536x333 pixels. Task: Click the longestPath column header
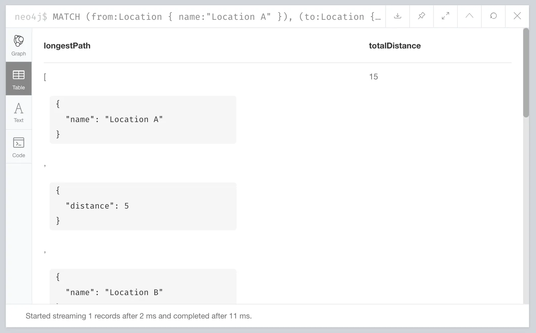pos(67,46)
